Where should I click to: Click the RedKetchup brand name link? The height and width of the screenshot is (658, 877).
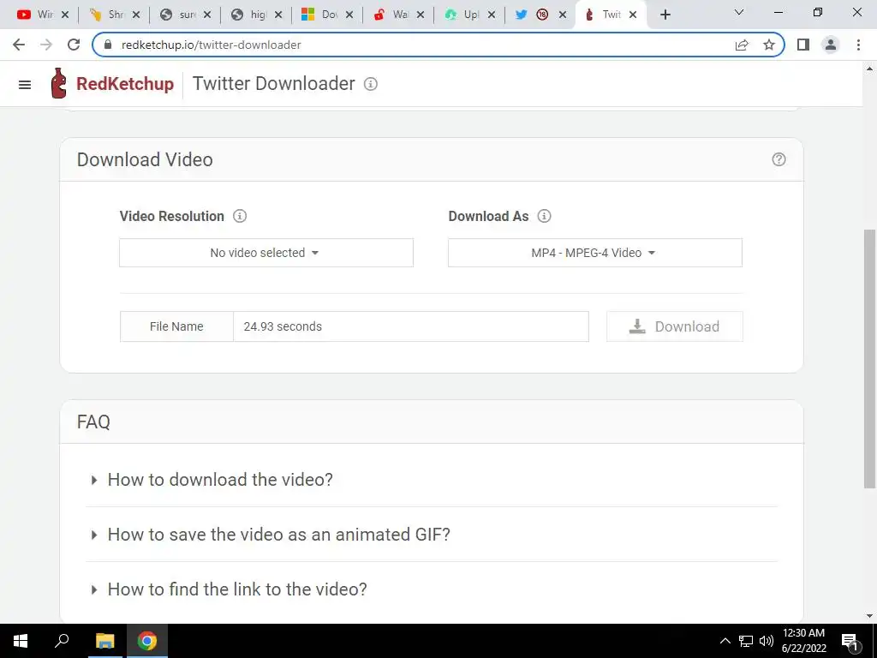(125, 83)
